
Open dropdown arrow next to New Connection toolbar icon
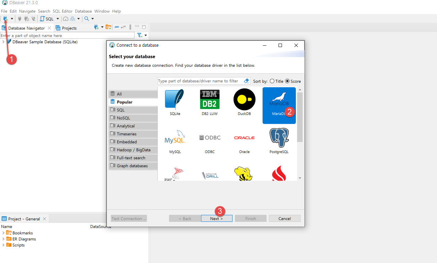(12, 19)
